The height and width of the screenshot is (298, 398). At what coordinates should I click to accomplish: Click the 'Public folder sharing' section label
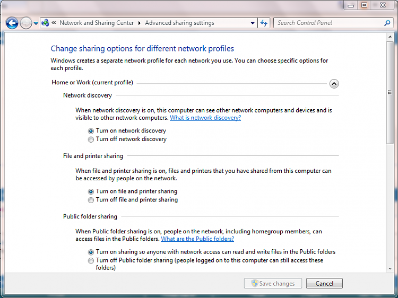[x=90, y=216]
